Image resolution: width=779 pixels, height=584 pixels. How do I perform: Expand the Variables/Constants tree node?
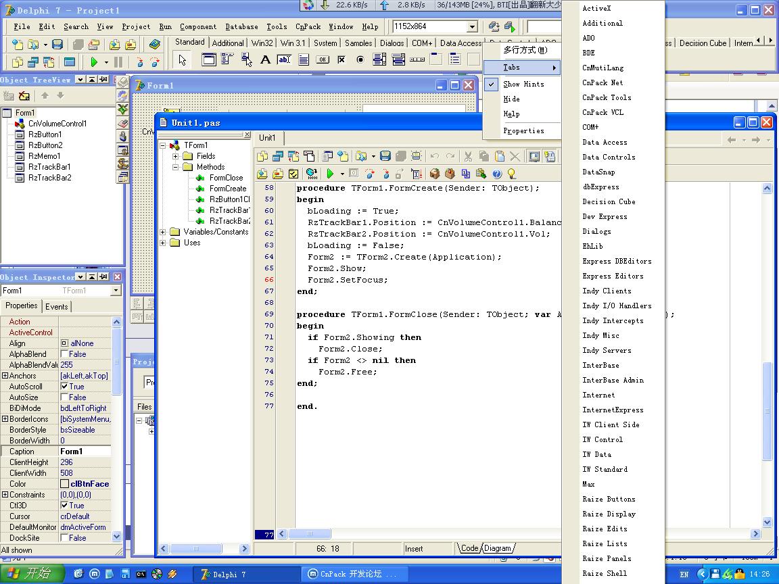(x=163, y=232)
